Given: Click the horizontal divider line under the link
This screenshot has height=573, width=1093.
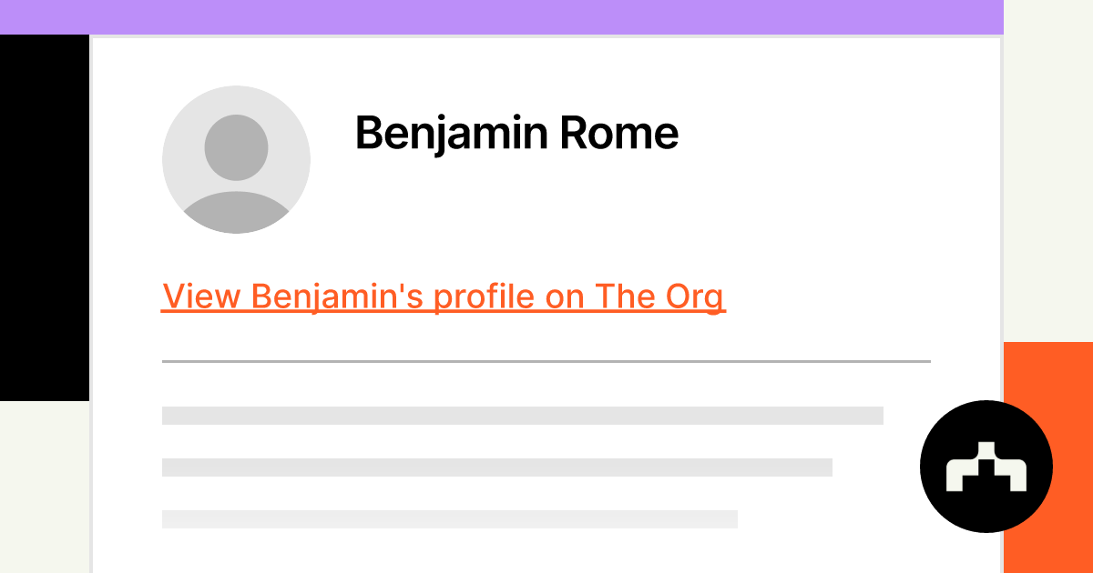Looking at the screenshot, I should (546, 361).
